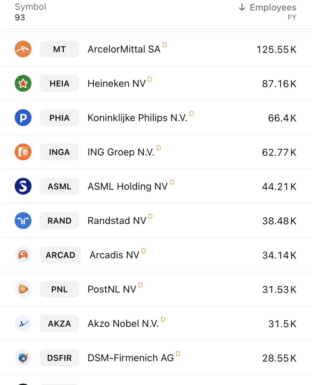Open the MT ticker symbol
The height and width of the screenshot is (385, 312).
point(59,49)
